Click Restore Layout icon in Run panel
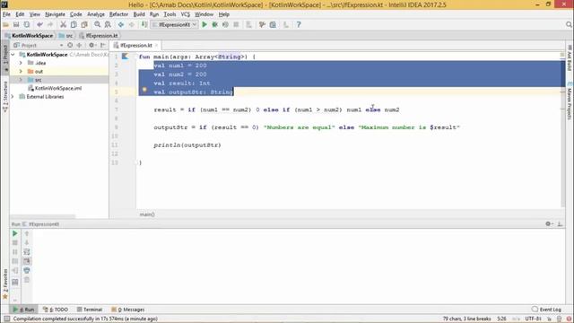This screenshot has height=323, width=574. (15, 282)
